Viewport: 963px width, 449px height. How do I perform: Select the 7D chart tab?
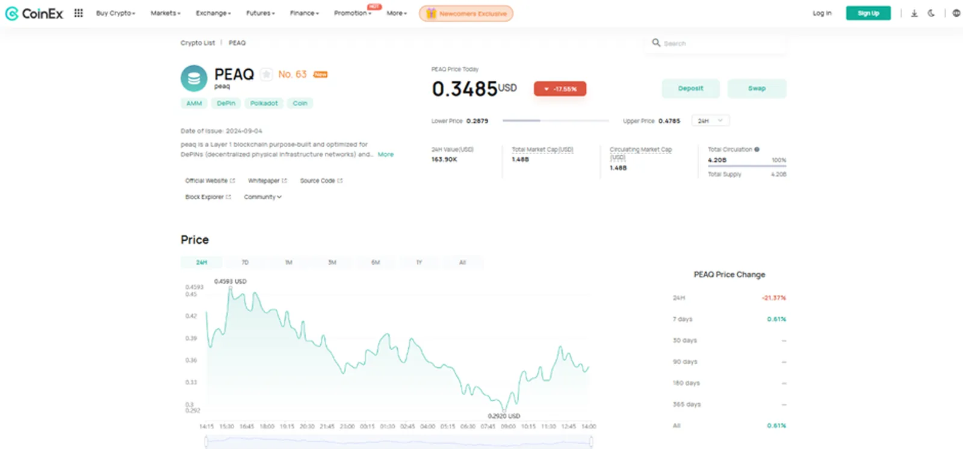[245, 262]
